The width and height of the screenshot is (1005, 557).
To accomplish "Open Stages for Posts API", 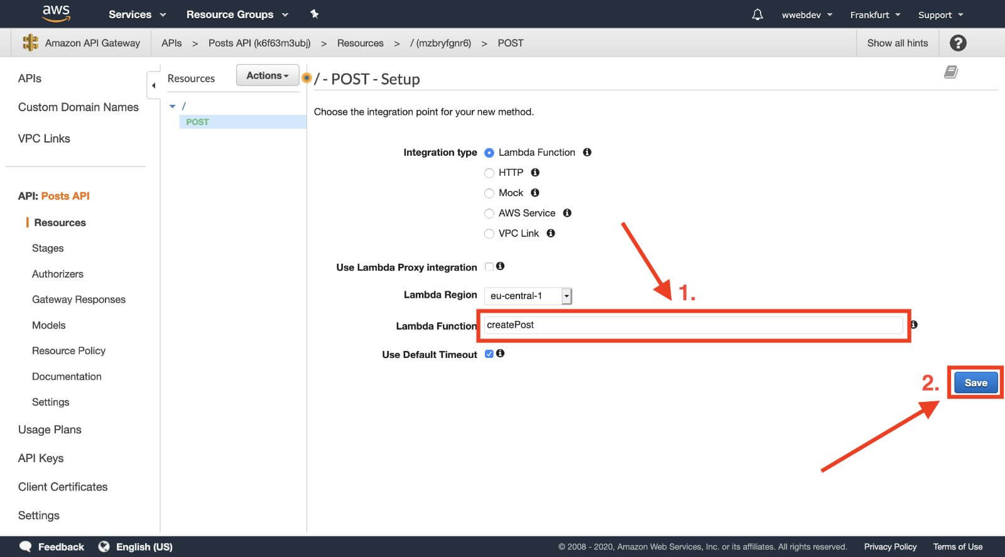I will coord(48,248).
